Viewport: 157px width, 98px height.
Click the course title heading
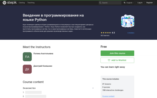[x=53, y=18]
